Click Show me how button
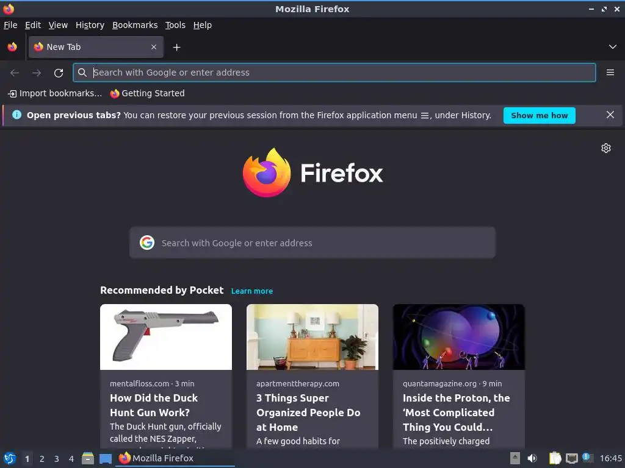Image resolution: width=625 pixels, height=468 pixels. tap(540, 115)
